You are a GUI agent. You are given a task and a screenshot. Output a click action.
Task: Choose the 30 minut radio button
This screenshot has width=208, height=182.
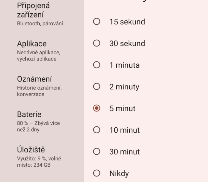point(97,151)
